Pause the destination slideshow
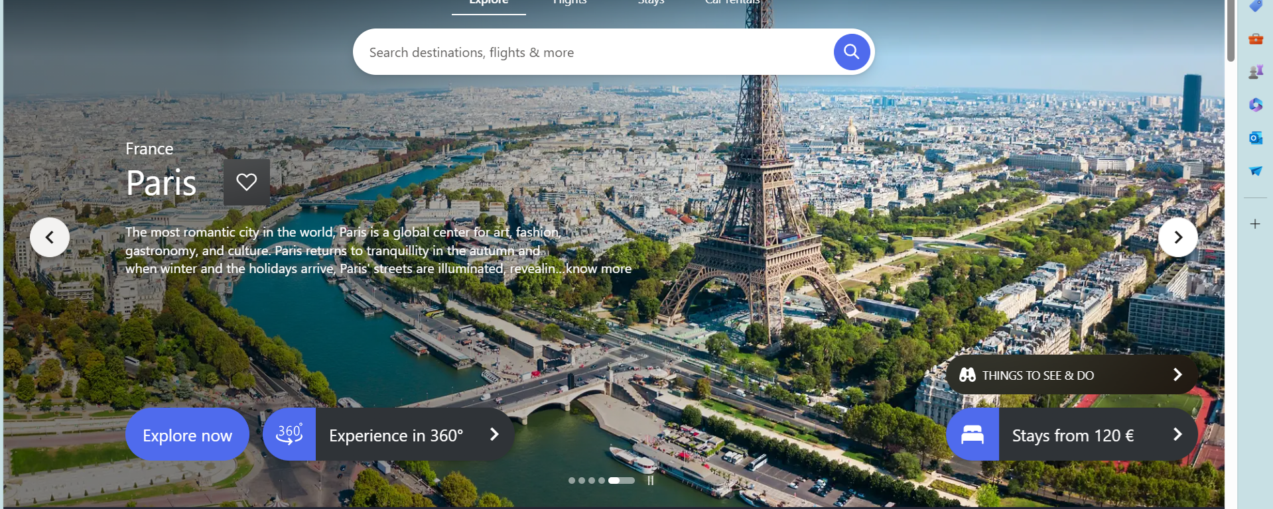 pos(651,481)
